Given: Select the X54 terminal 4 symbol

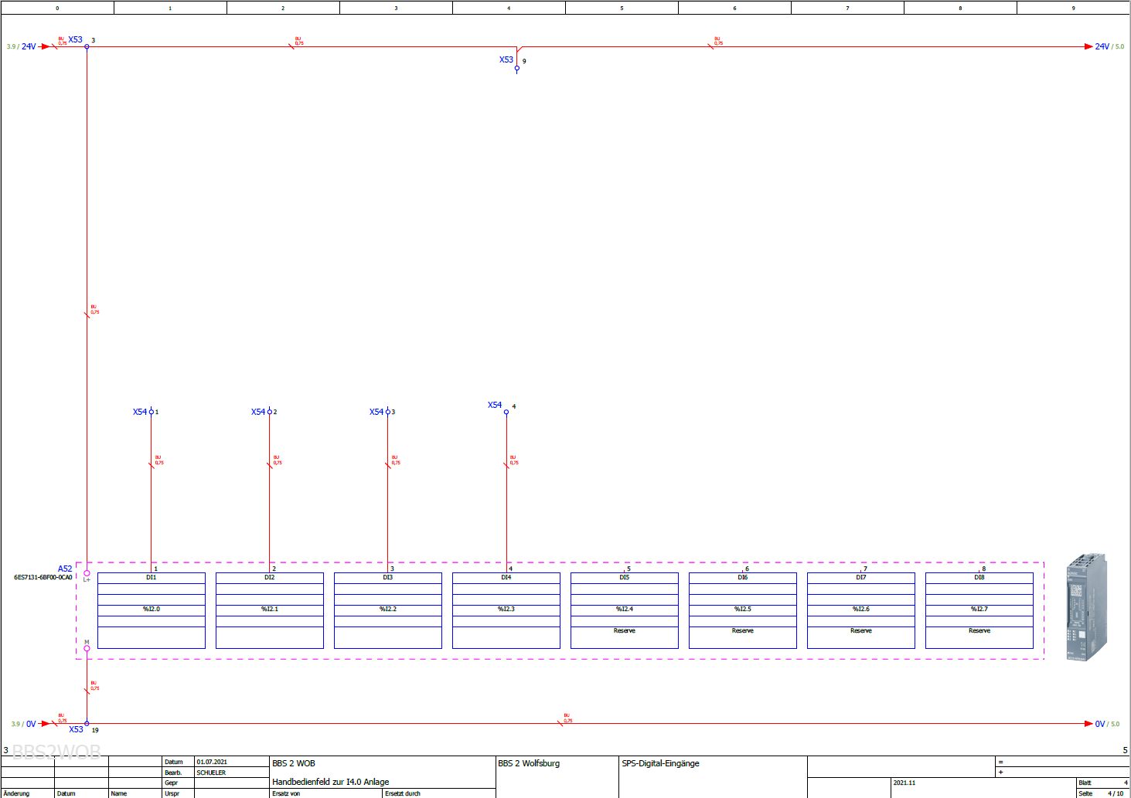Looking at the screenshot, I should click(506, 412).
